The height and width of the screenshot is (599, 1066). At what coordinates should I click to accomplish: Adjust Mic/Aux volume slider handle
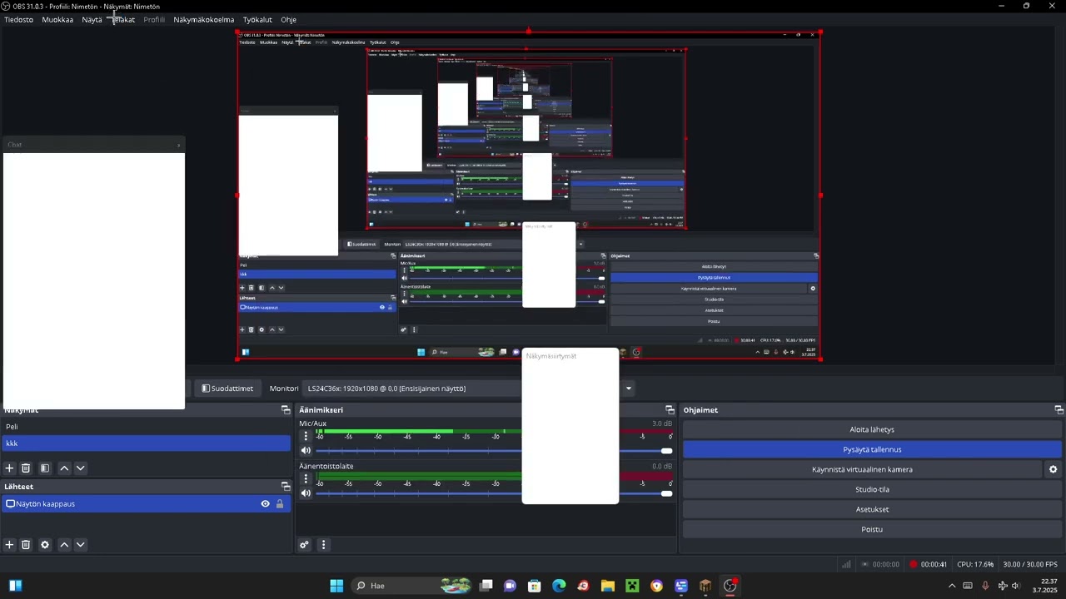(666, 451)
